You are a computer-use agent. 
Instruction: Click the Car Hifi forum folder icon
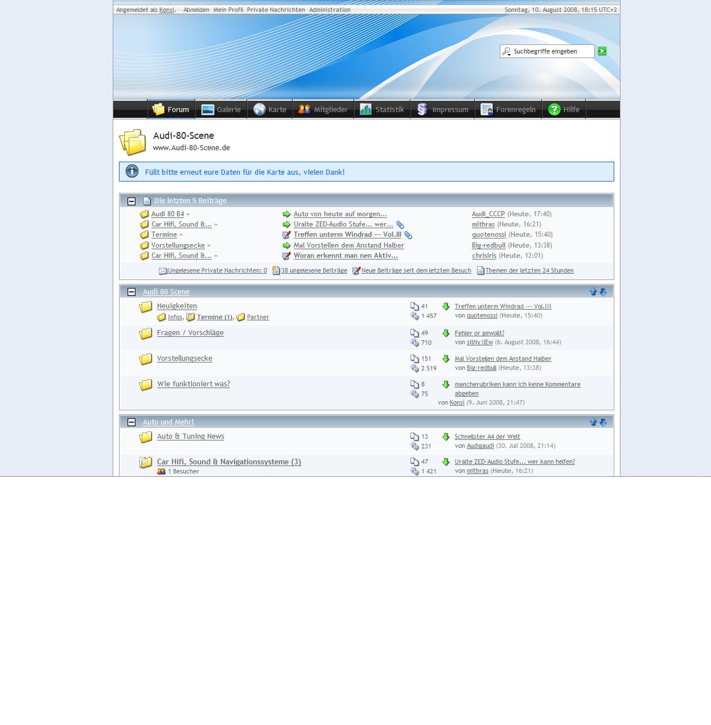(x=146, y=463)
